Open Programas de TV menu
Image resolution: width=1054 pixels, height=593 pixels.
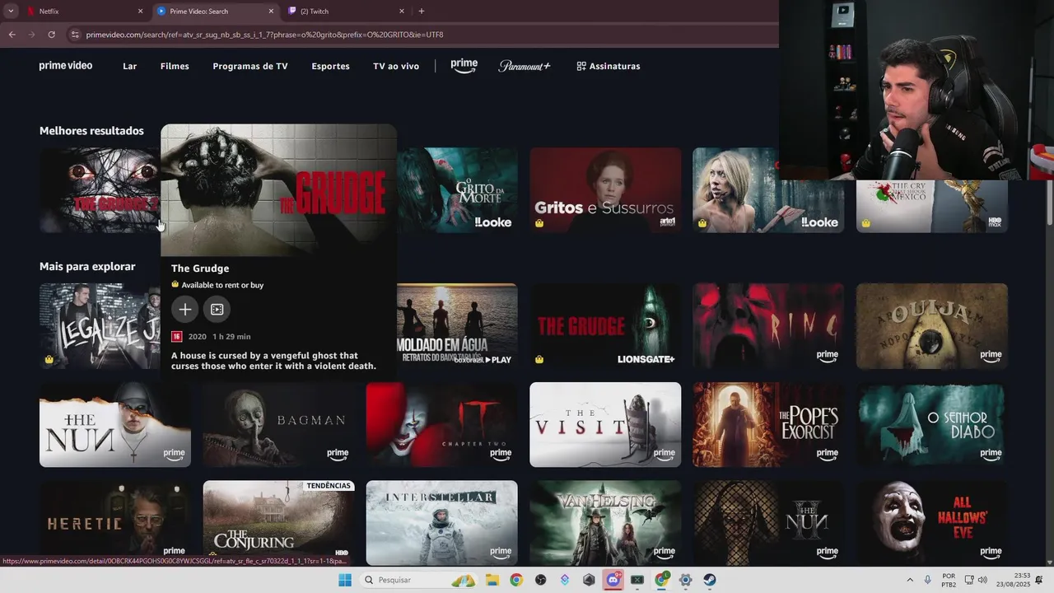click(x=250, y=66)
